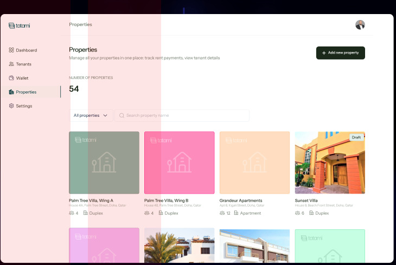This screenshot has height=265, width=396.
Task: Click the Sunset Villa title
Action: pos(306,201)
